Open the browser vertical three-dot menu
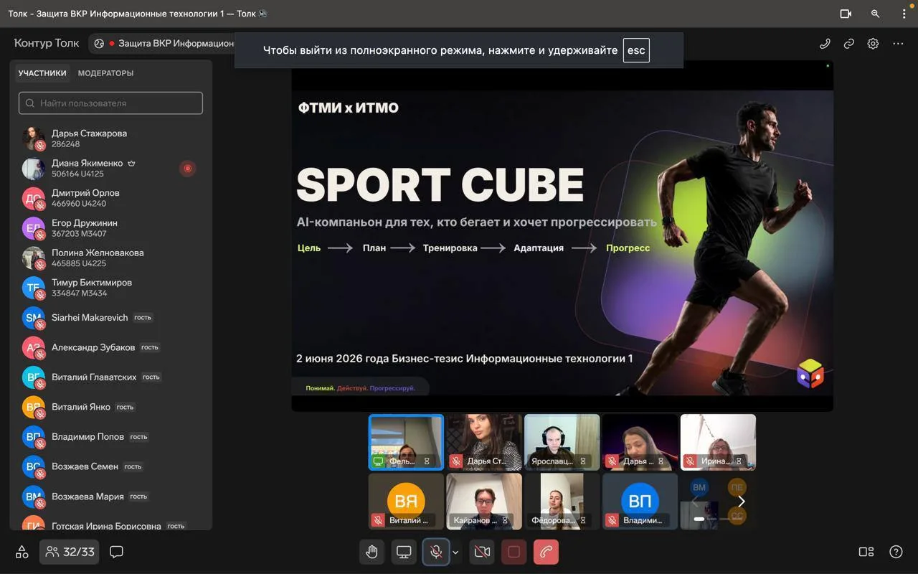 point(904,14)
